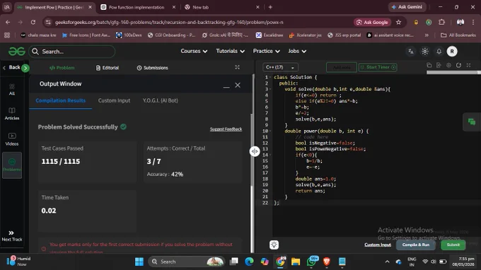
Task: Open the notifications bell
Action: 439,52
